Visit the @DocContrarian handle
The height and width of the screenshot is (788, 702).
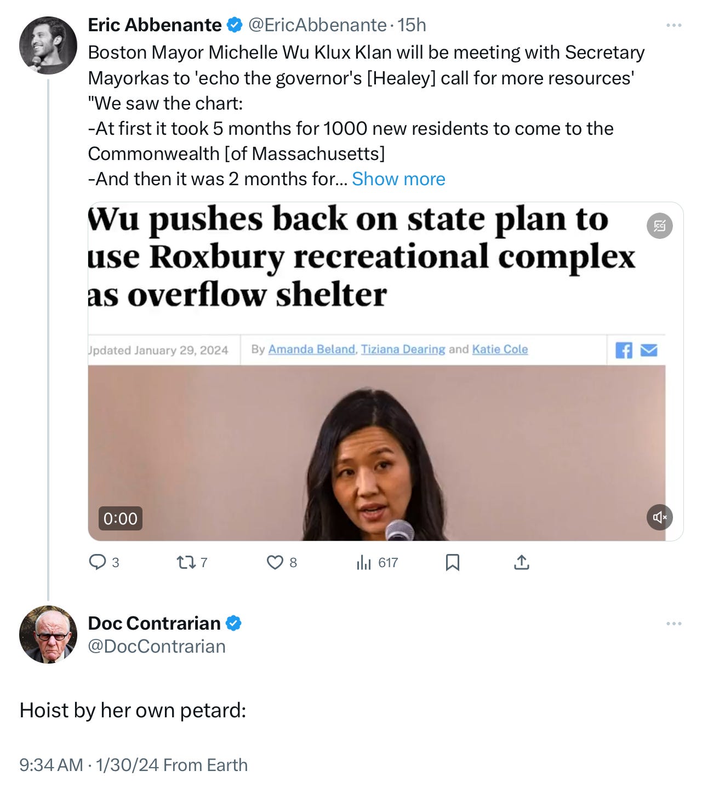(x=157, y=646)
